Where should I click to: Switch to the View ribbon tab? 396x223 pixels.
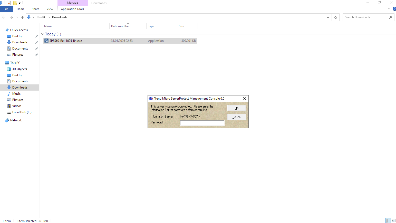[50, 9]
